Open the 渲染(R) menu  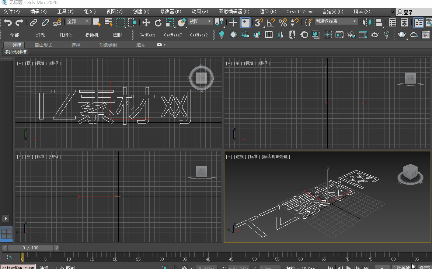(268, 11)
